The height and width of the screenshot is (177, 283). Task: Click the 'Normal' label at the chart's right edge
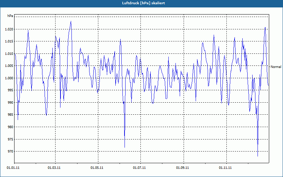point(276,67)
